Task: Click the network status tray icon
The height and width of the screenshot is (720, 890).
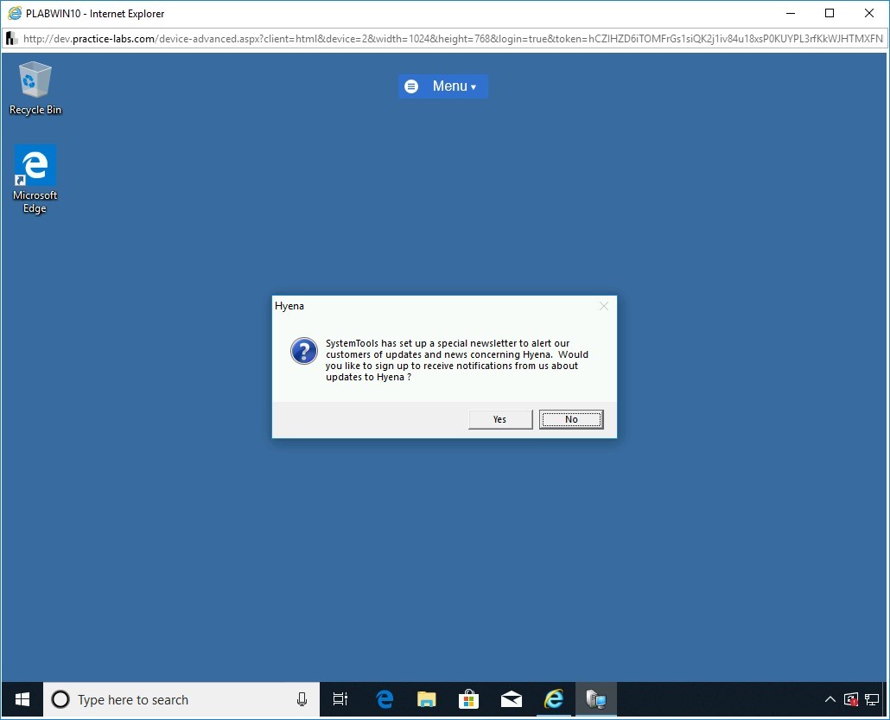Action: 872,699
